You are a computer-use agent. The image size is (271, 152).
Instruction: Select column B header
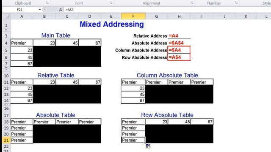pyautogui.click(x=44, y=16)
